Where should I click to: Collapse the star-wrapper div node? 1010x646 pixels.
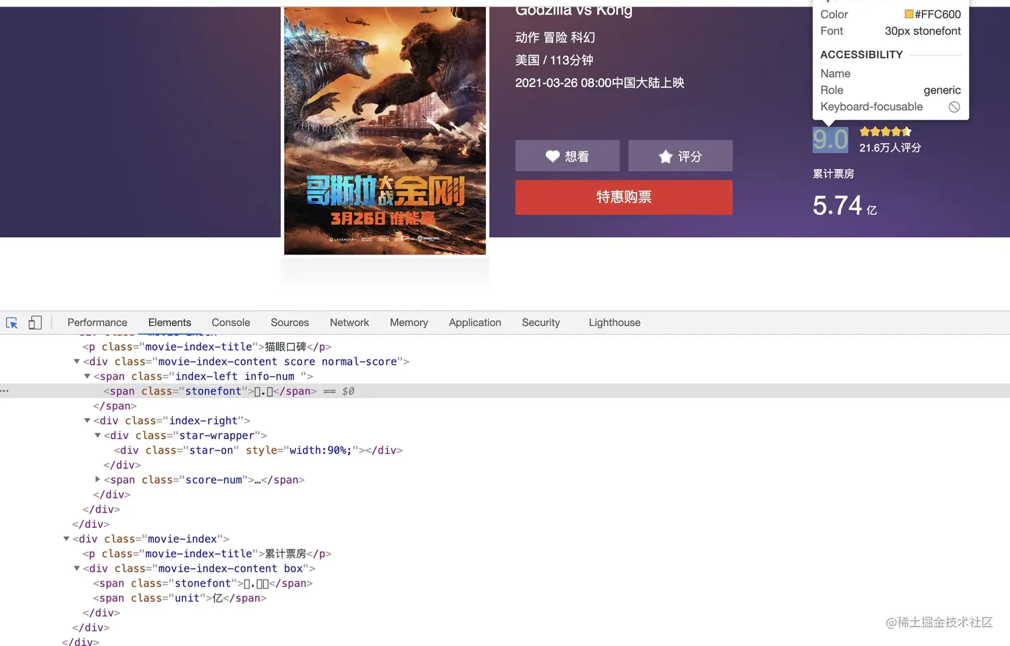pos(98,435)
